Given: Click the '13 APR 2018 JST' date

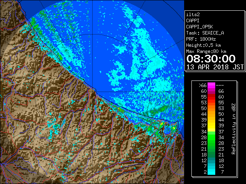Looking at the screenshot, I should 215,67.
